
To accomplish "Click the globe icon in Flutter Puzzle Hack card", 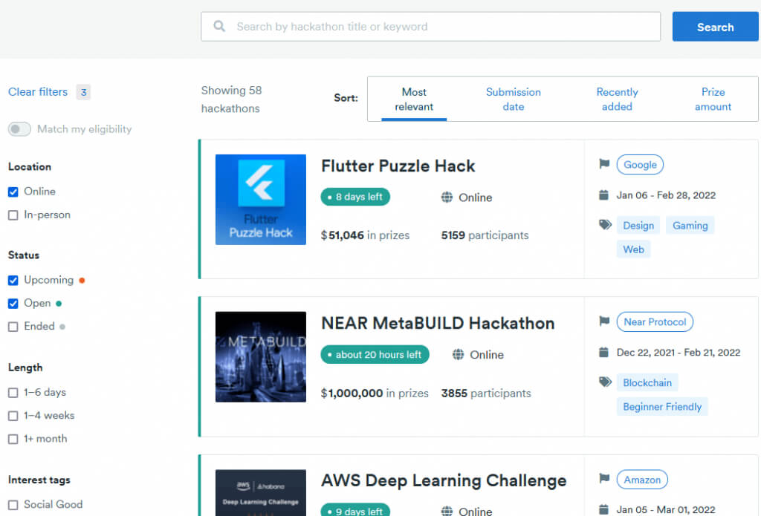I will (447, 197).
